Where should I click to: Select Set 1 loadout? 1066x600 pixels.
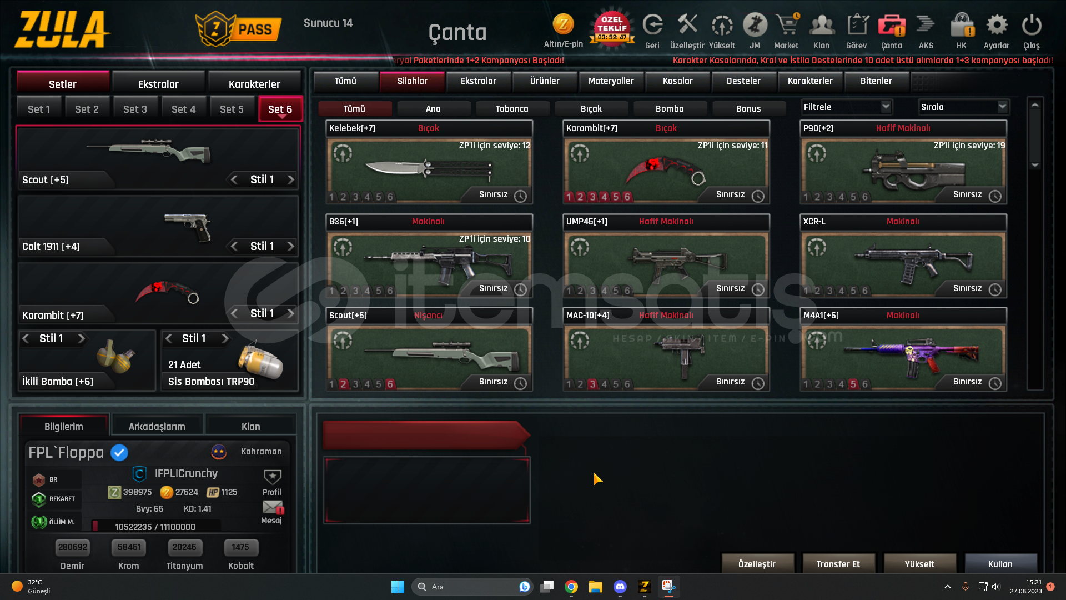click(39, 109)
